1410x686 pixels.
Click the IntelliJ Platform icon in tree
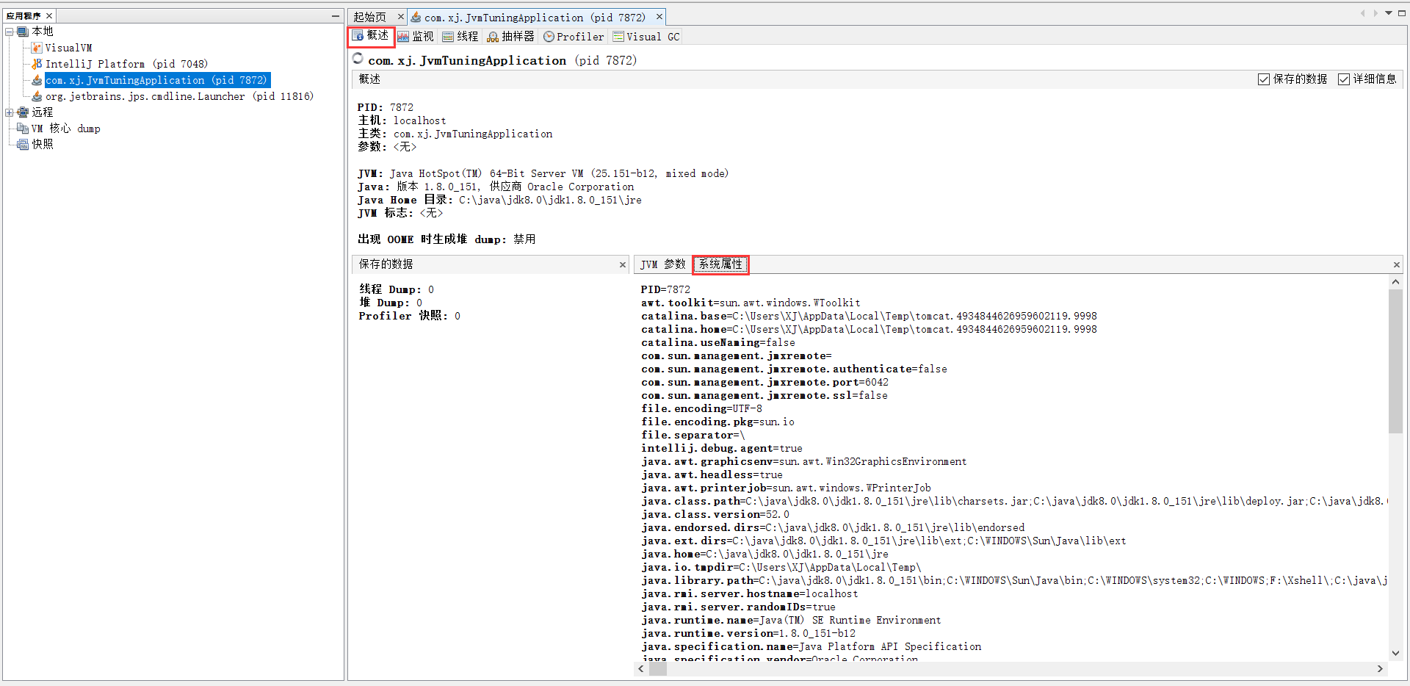coord(37,64)
